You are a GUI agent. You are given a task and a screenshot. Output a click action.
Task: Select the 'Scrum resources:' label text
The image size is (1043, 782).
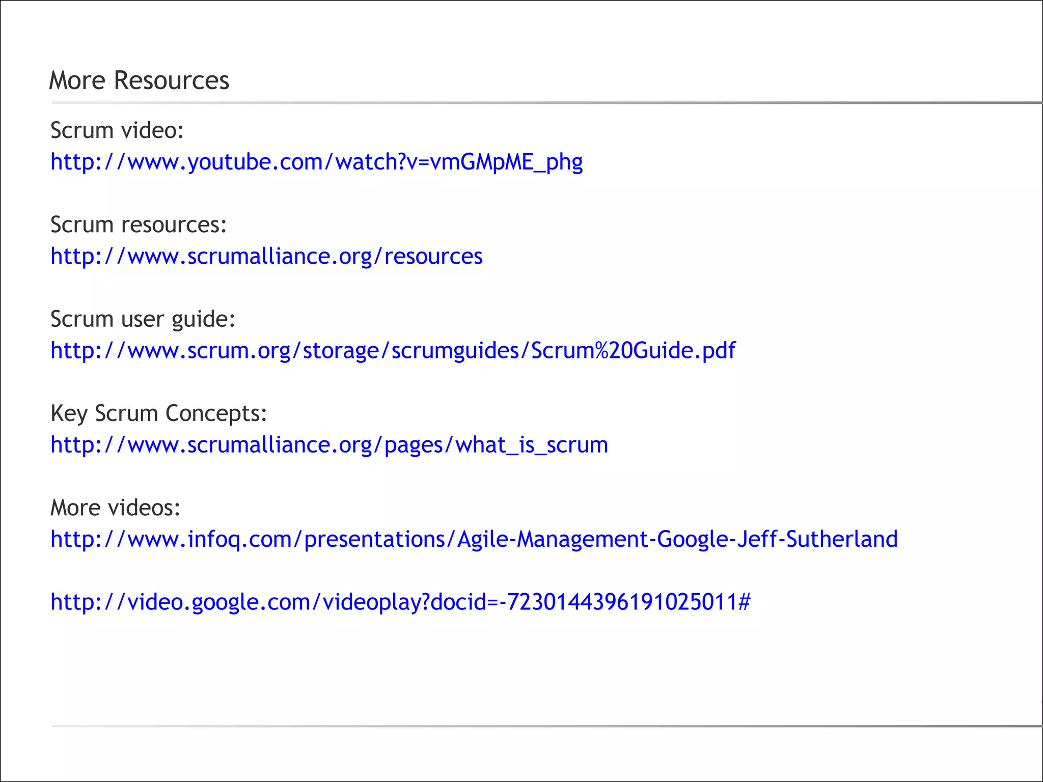[x=138, y=225]
